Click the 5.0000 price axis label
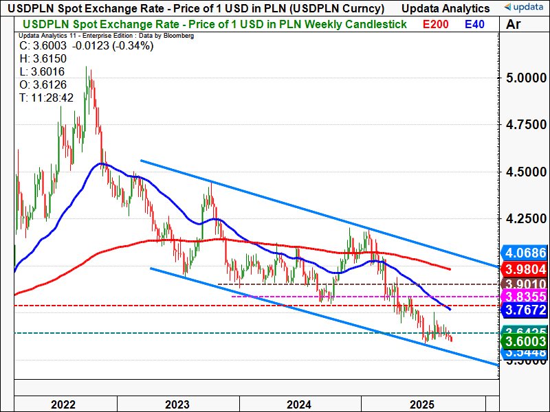 526,78
